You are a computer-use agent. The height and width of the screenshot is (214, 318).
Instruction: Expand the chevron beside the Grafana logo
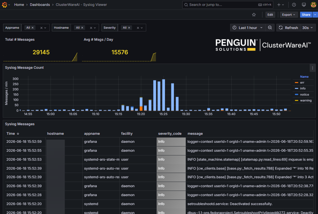[9, 5]
